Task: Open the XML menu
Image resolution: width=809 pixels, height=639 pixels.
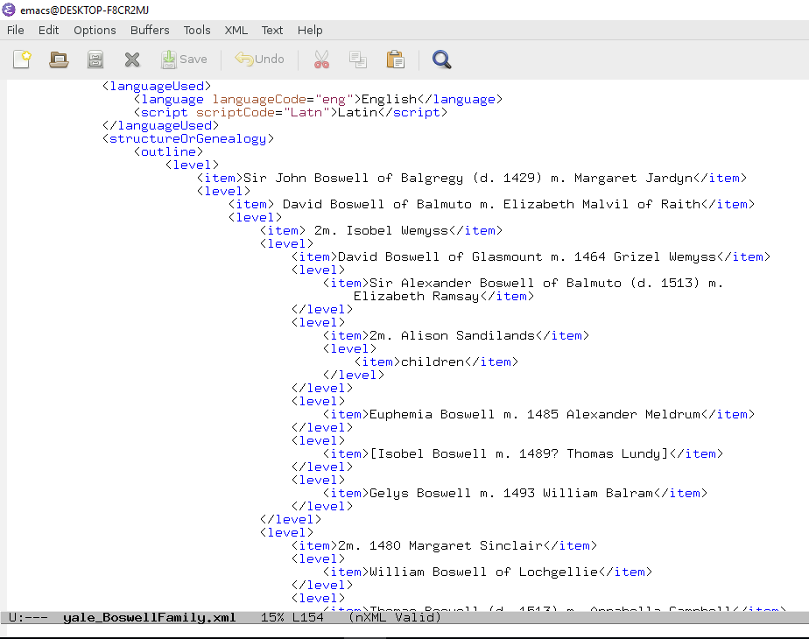Action: [x=236, y=30]
